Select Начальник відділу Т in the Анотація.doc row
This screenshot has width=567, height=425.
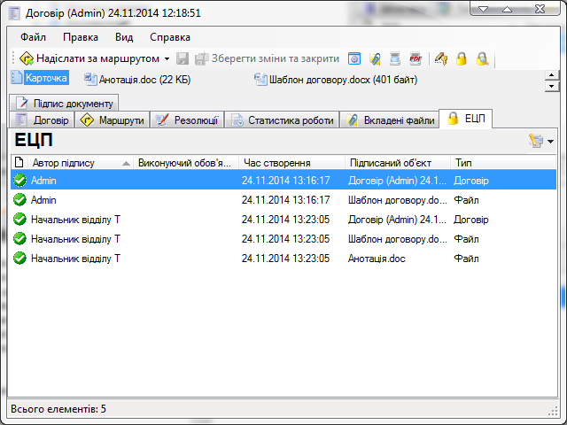75,259
